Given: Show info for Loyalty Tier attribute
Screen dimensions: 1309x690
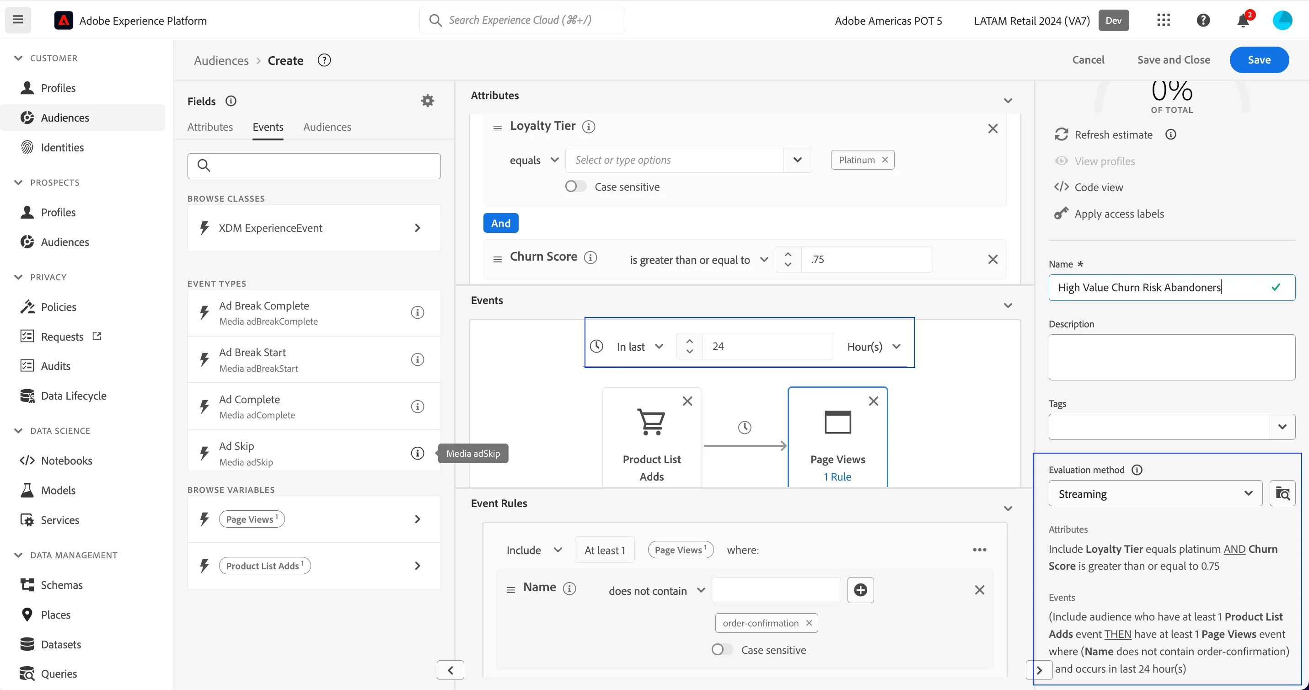Looking at the screenshot, I should tap(589, 127).
